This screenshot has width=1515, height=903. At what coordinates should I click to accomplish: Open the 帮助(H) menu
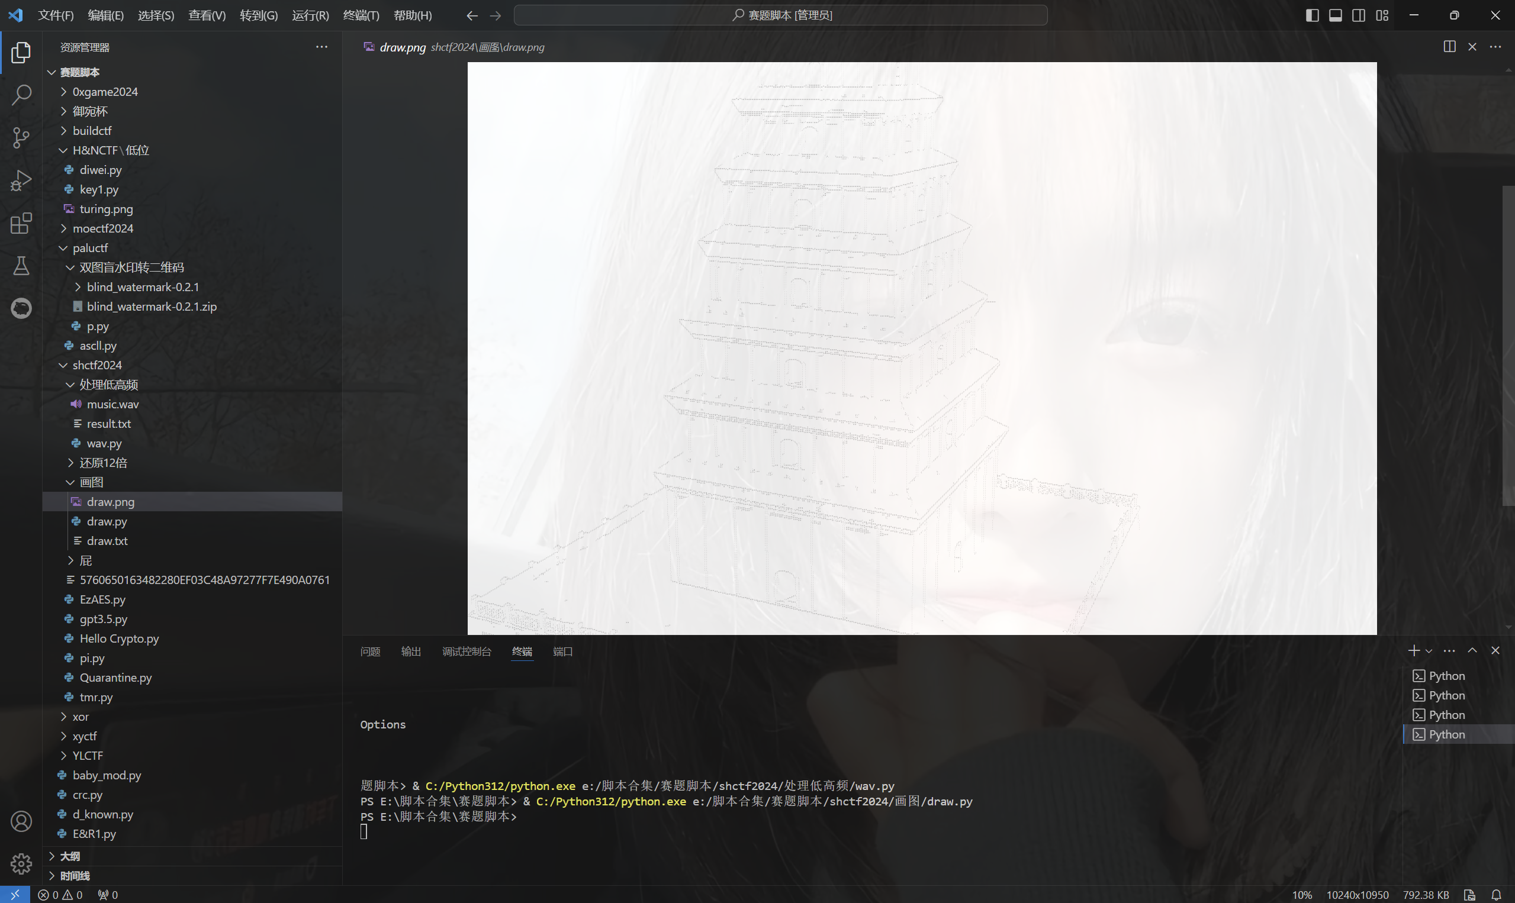(413, 15)
